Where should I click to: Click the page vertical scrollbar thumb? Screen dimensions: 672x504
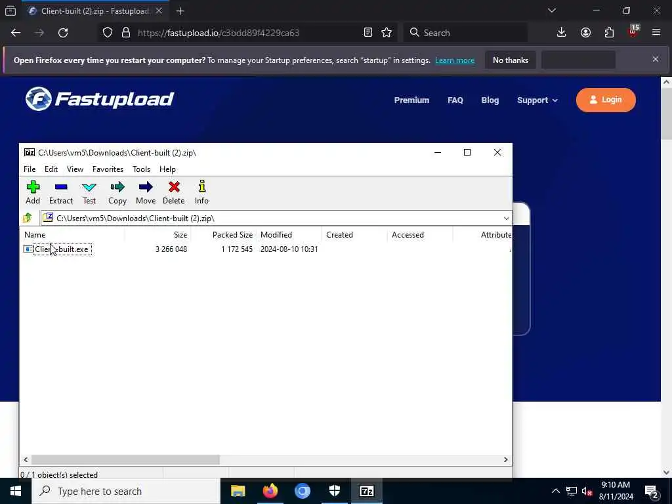666,114
